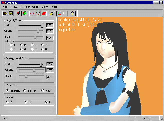Viewport: 164px width, 121px height.
Task: Select Layer 5 radio button
Action: click(11, 49)
